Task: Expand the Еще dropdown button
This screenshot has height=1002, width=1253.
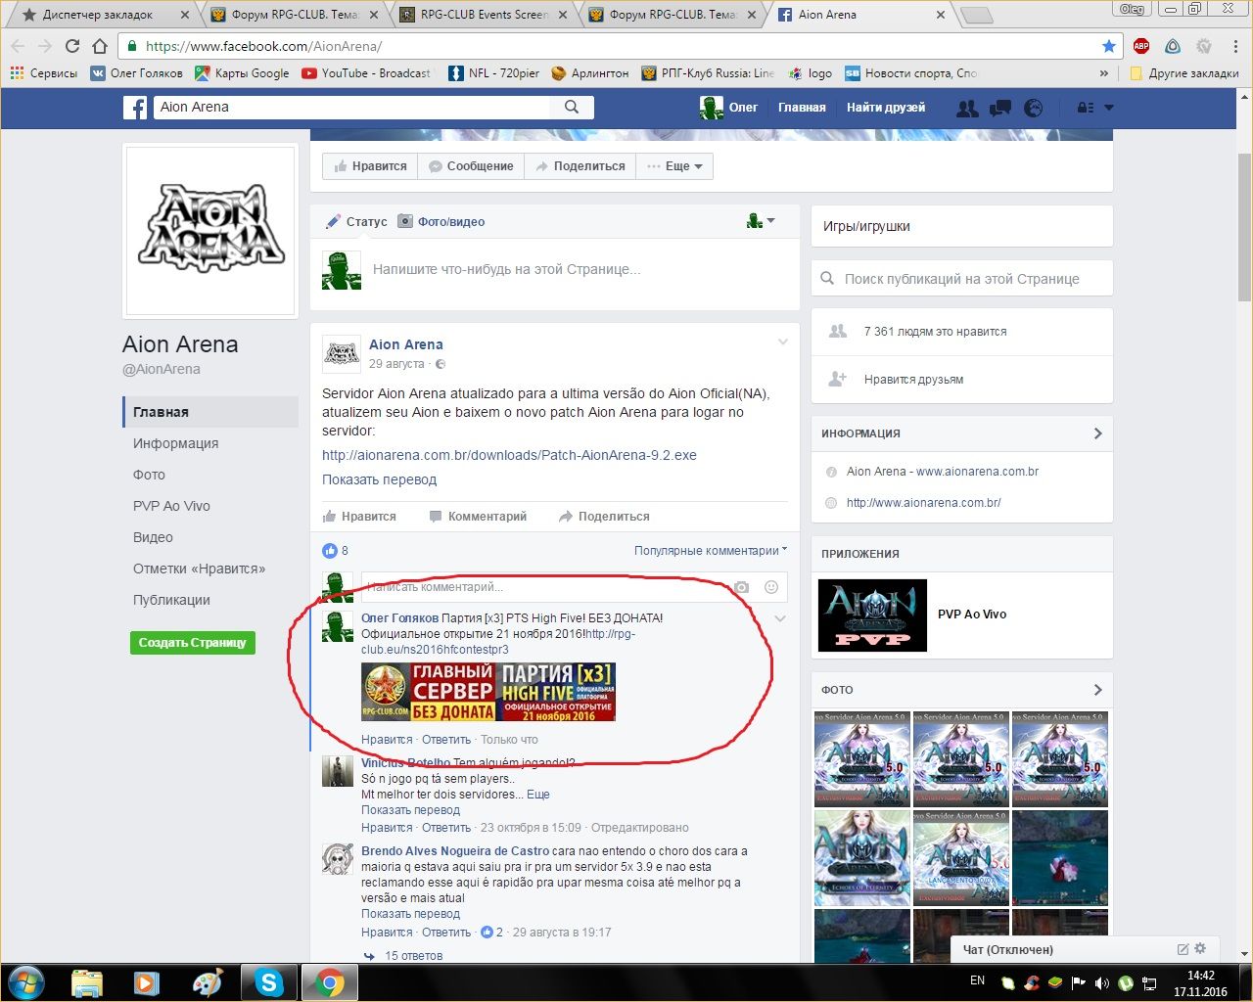Action: coord(674,166)
